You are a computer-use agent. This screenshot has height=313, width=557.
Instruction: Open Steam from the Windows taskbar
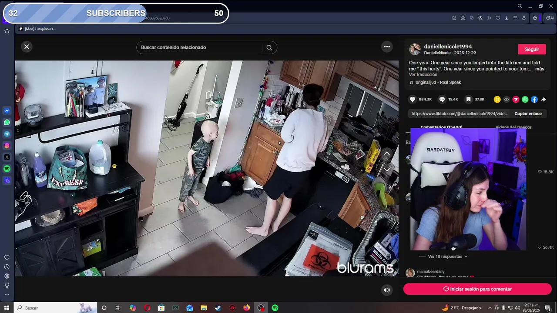tap(218, 308)
